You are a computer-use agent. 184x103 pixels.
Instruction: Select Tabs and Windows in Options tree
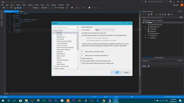[x=63, y=60]
